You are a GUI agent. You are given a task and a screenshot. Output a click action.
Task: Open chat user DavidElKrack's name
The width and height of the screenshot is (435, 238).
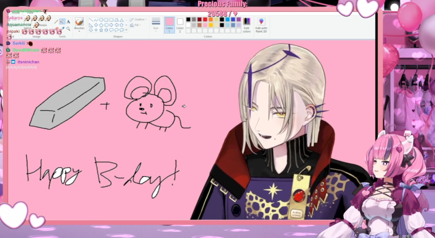tap(26, 50)
